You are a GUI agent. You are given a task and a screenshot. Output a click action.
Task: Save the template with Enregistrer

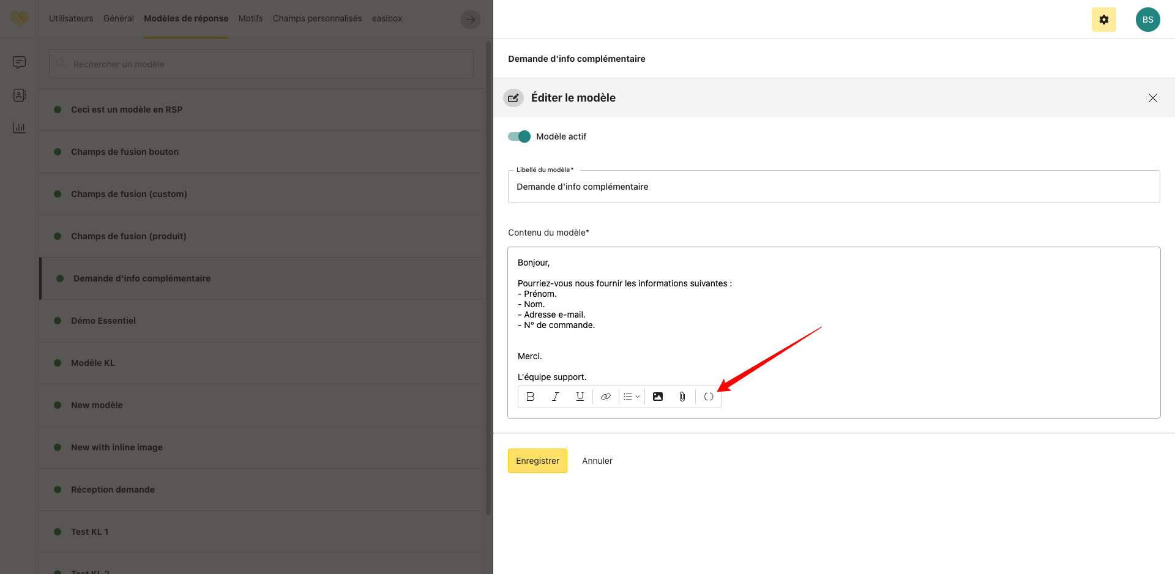[537, 461]
